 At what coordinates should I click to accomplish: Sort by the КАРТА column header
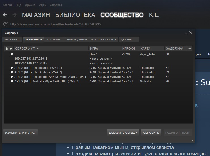click(x=152, y=48)
